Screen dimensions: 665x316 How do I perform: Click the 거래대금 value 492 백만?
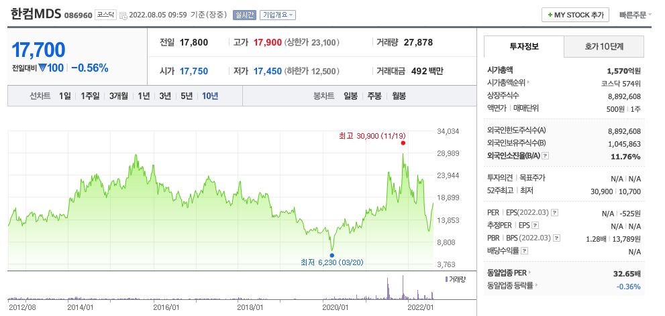pyautogui.click(x=427, y=71)
